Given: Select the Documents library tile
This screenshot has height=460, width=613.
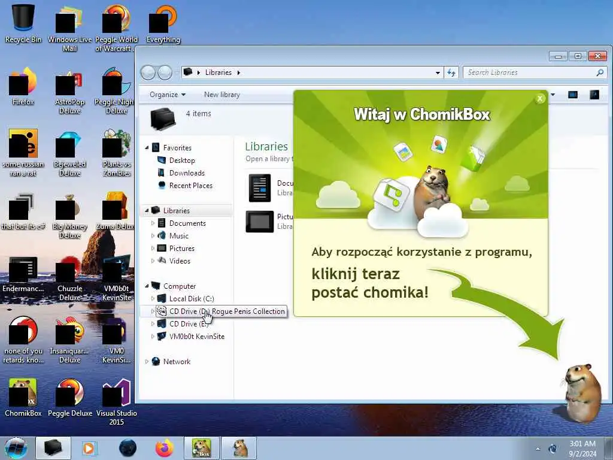Looking at the screenshot, I should [270, 187].
